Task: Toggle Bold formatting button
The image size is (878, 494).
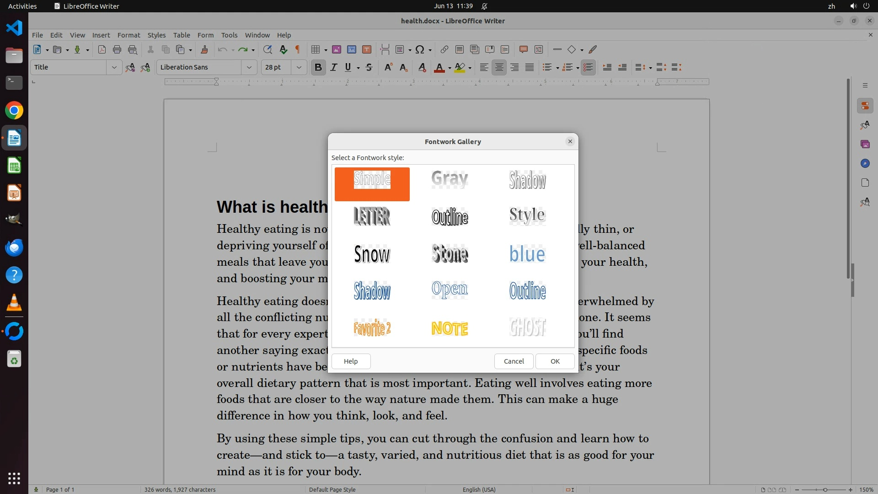Action: (x=318, y=67)
